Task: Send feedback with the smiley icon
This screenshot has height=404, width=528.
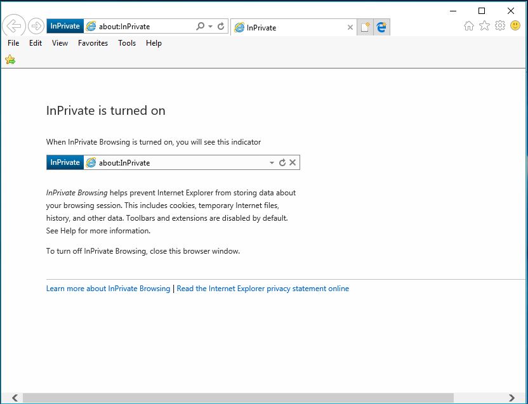Action: coord(515,25)
